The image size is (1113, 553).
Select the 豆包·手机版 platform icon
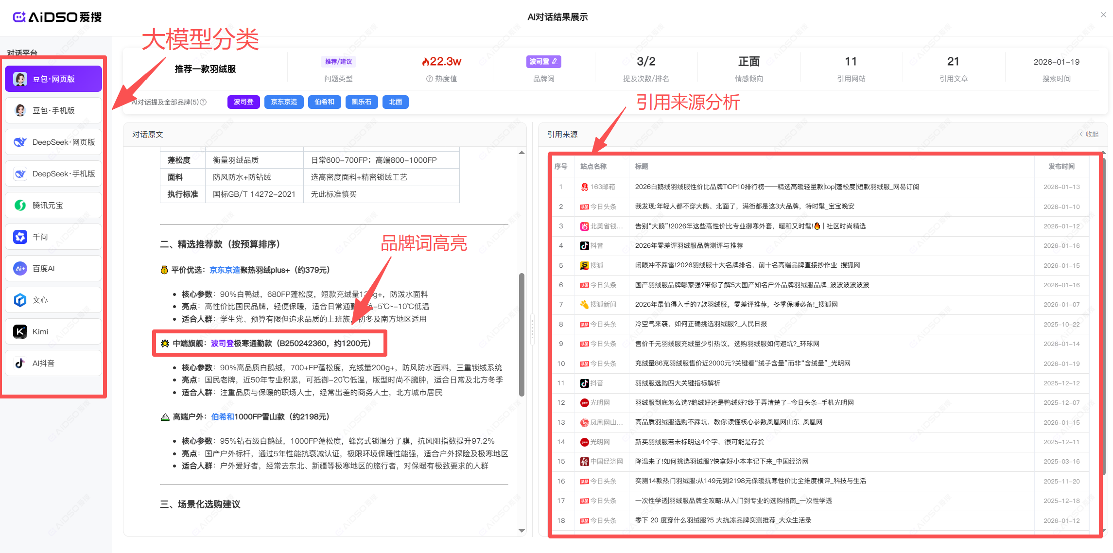click(20, 110)
